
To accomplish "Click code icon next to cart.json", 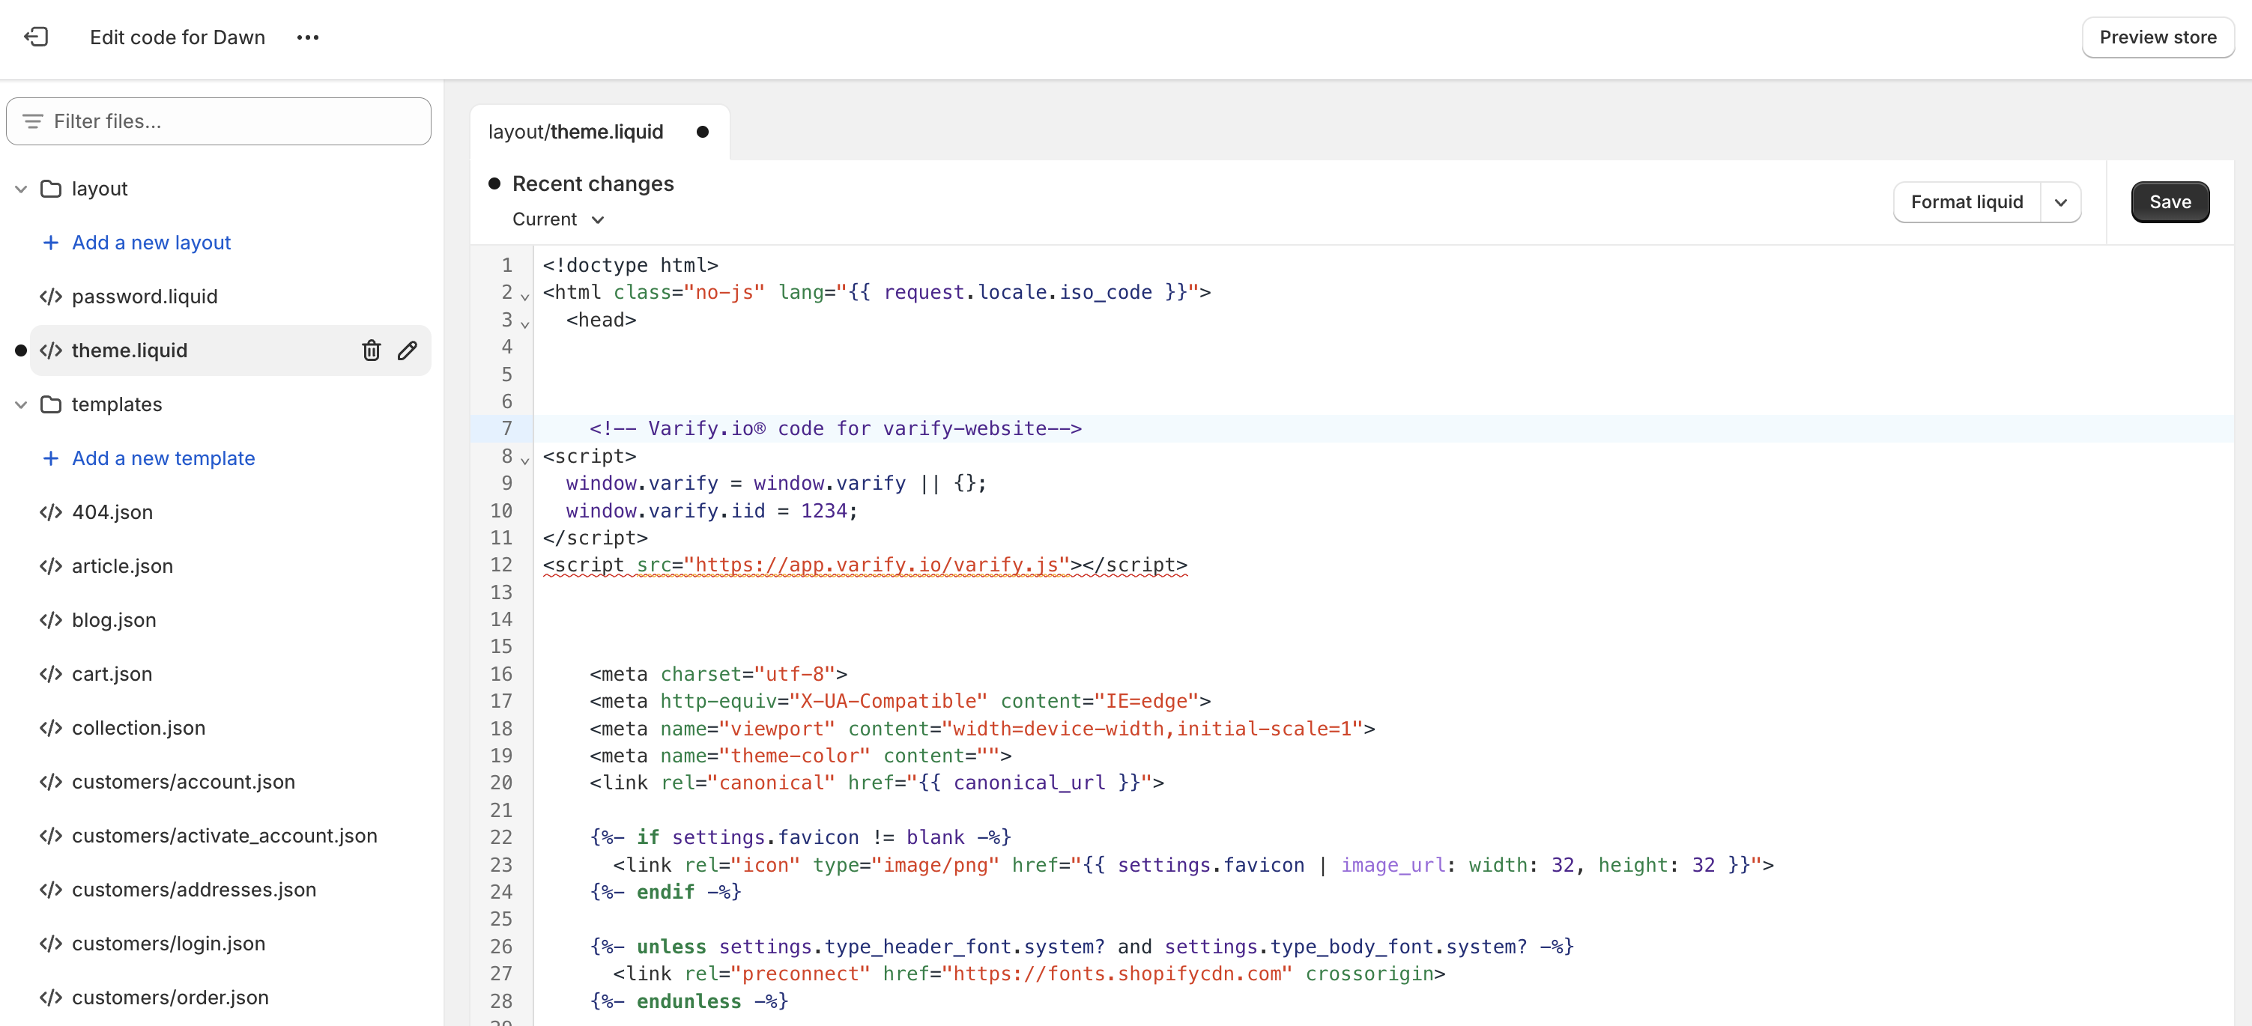I will pyautogui.click(x=51, y=674).
